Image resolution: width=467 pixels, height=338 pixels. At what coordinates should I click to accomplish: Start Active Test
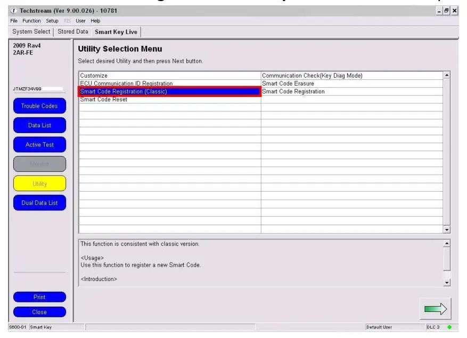click(x=39, y=145)
